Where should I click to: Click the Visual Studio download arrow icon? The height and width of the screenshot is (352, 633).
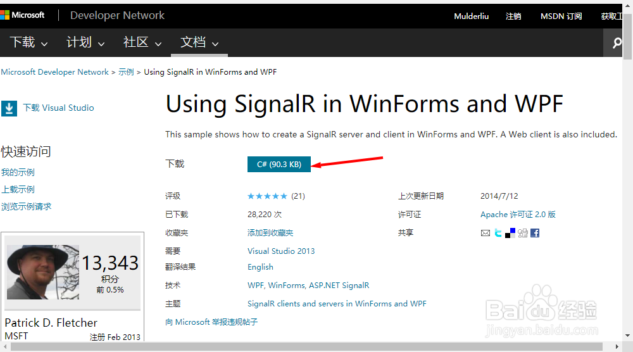pyautogui.click(x=9, y=108)
